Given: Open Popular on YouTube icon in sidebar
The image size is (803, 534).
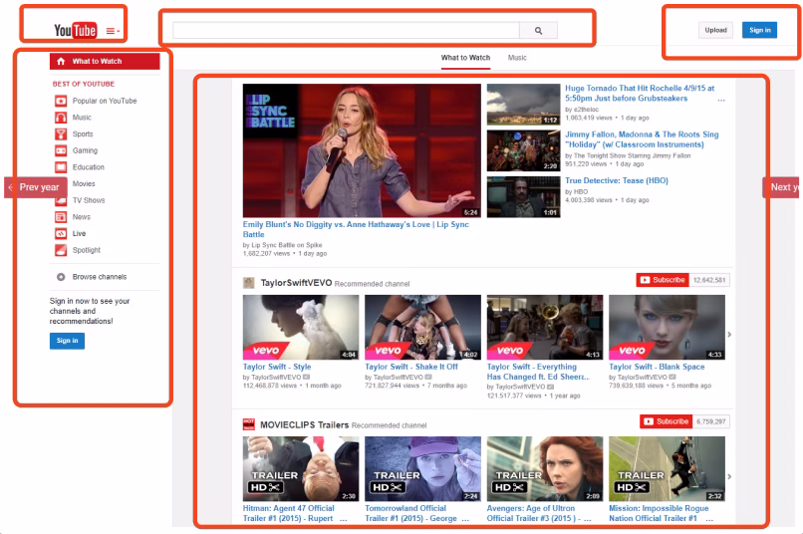Looking at the screenshot, I should [61, 102].
